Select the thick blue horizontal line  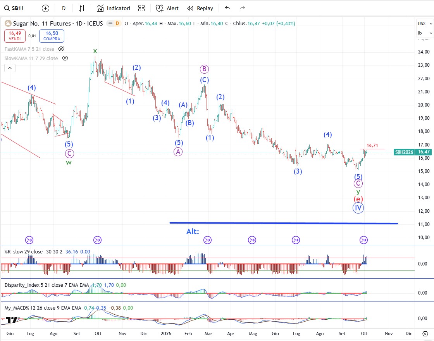tap(284, 223)
